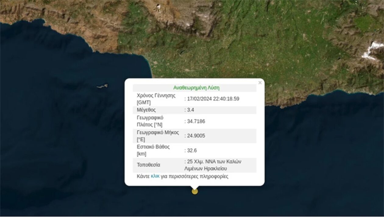Click the 'Χρόνος Γέννησης [GMT]' label

(x=156, y=99)
